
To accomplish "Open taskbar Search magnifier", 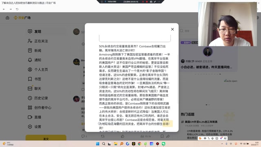I will [x=104, y=144].
